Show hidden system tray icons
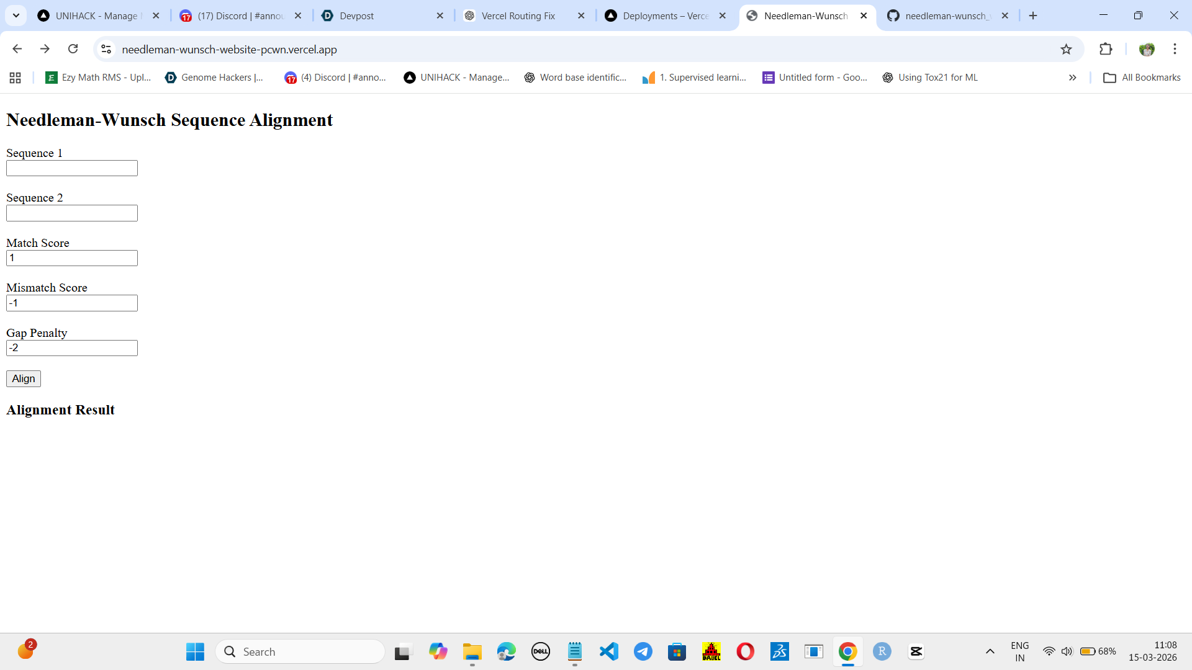Viewport: 1192px width, 670px height. coord(990,651)
